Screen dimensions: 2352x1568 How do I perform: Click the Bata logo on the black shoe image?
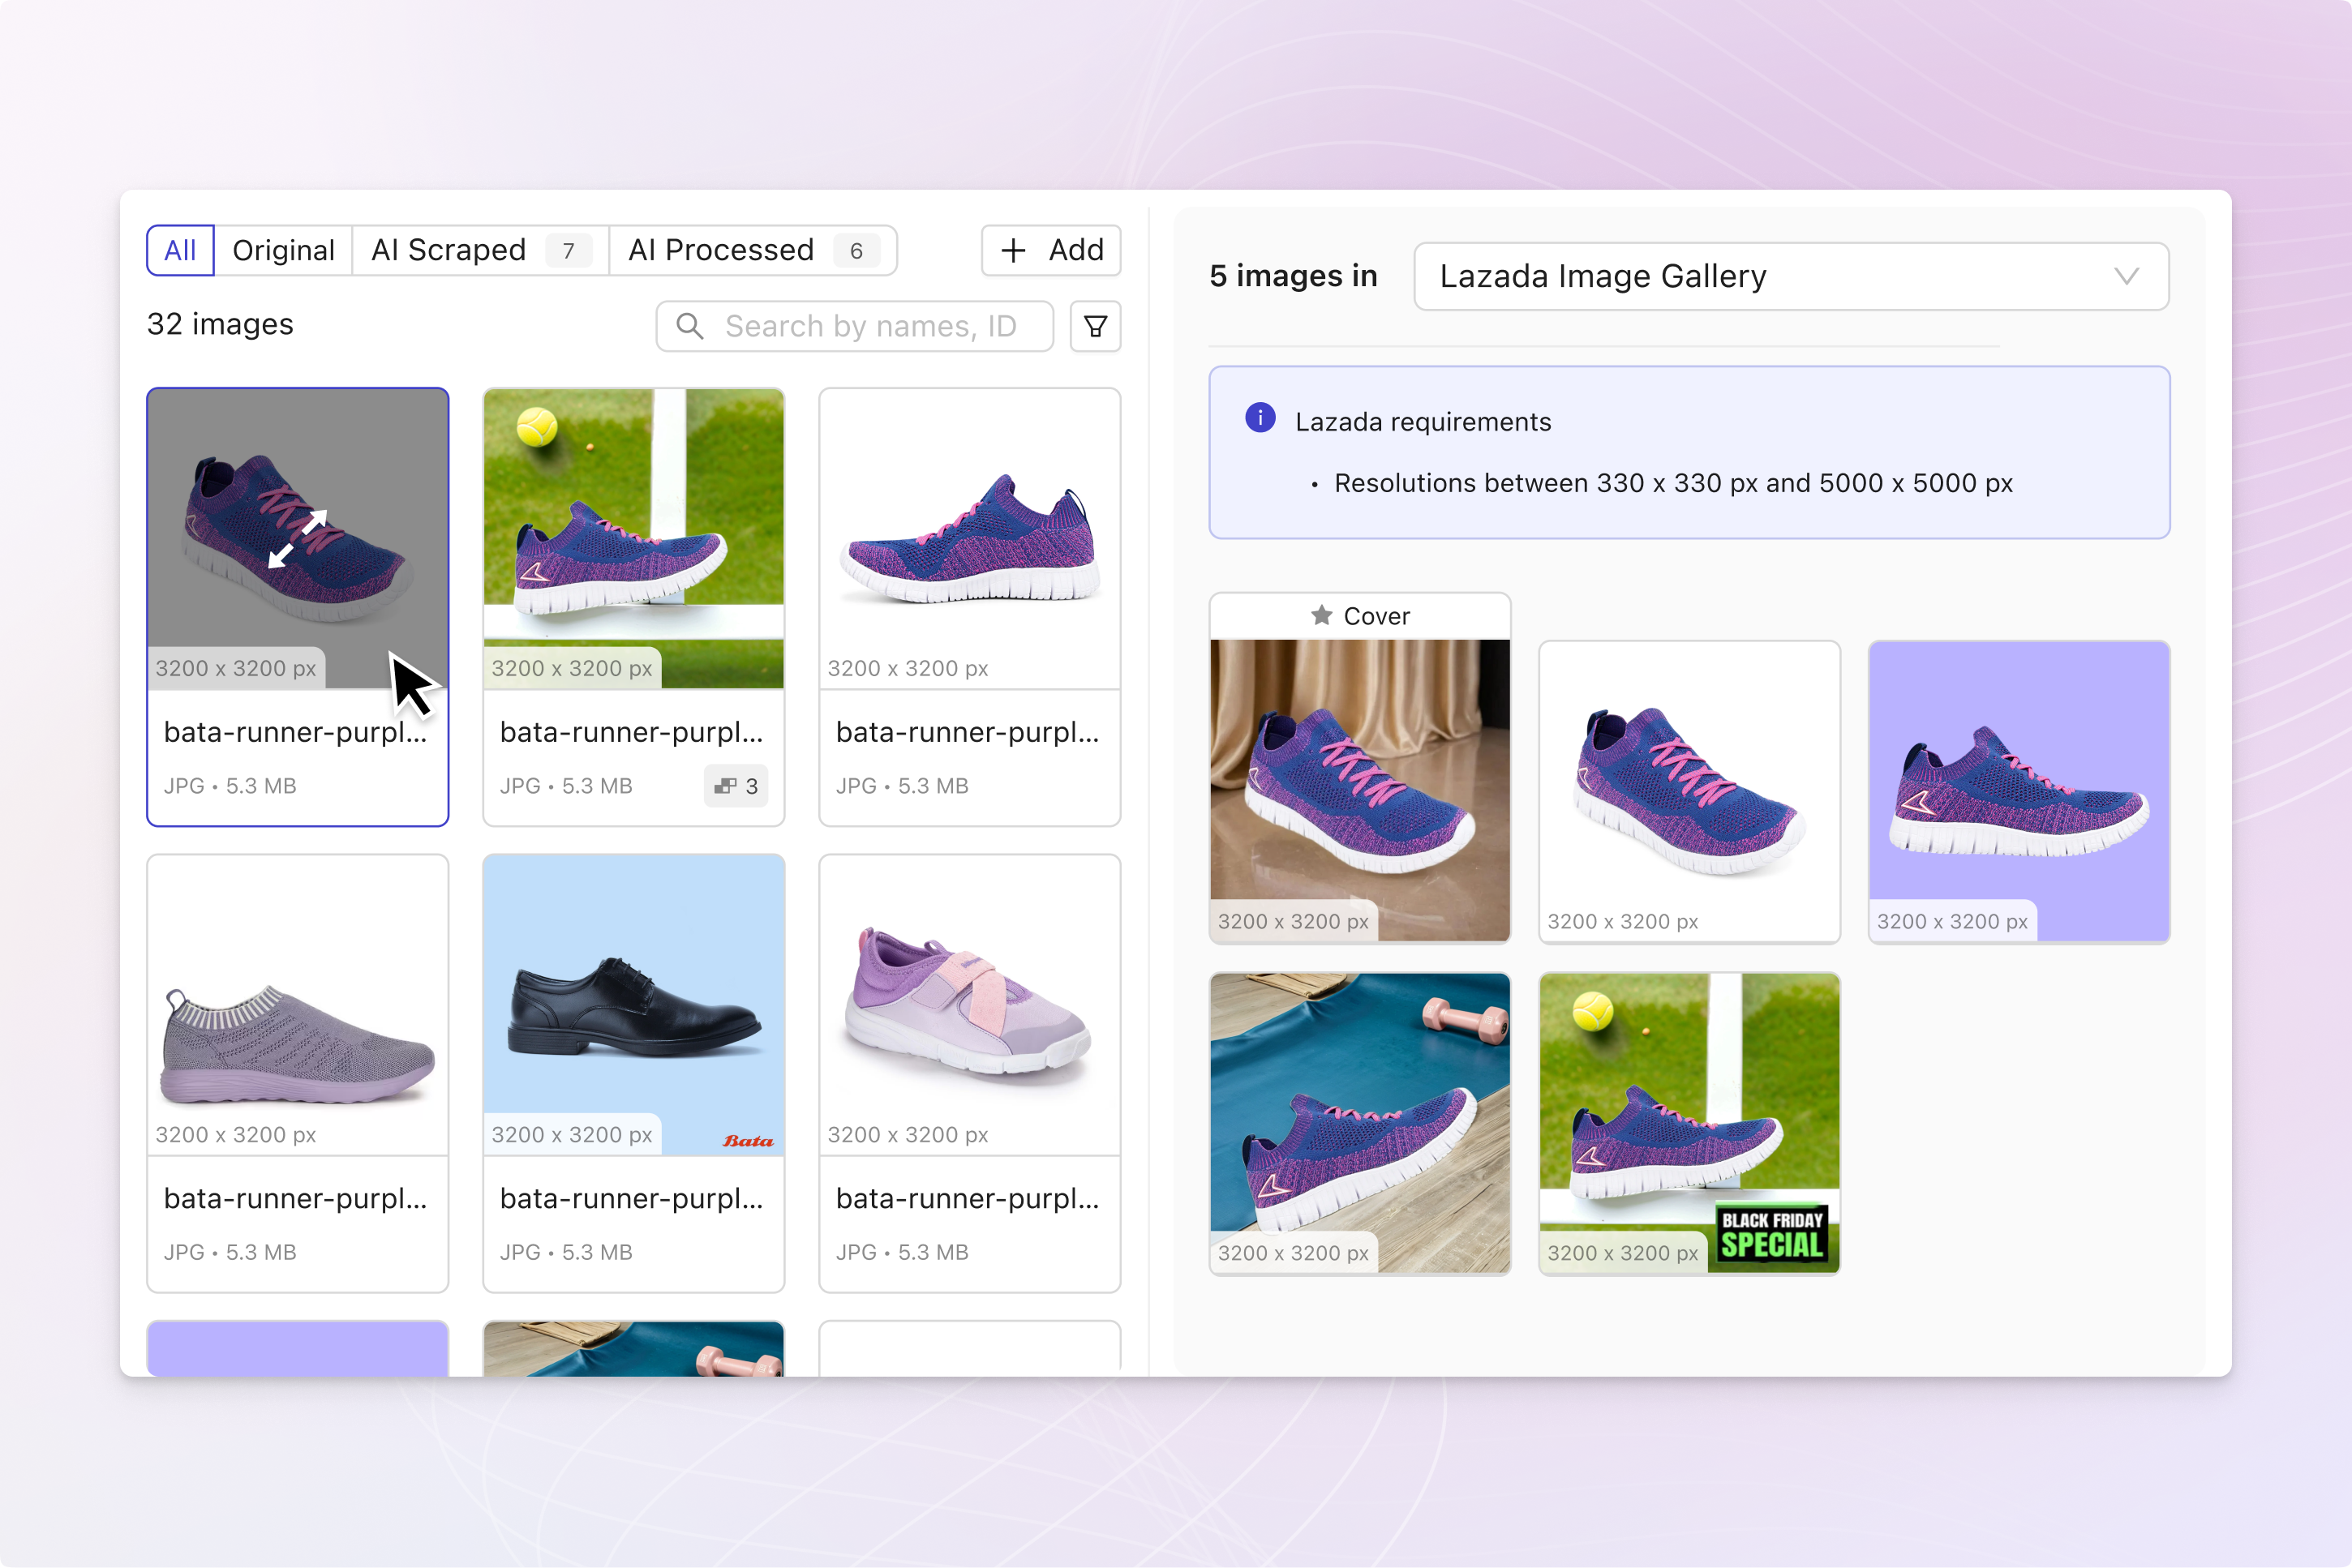click(x=749, y=1141)
